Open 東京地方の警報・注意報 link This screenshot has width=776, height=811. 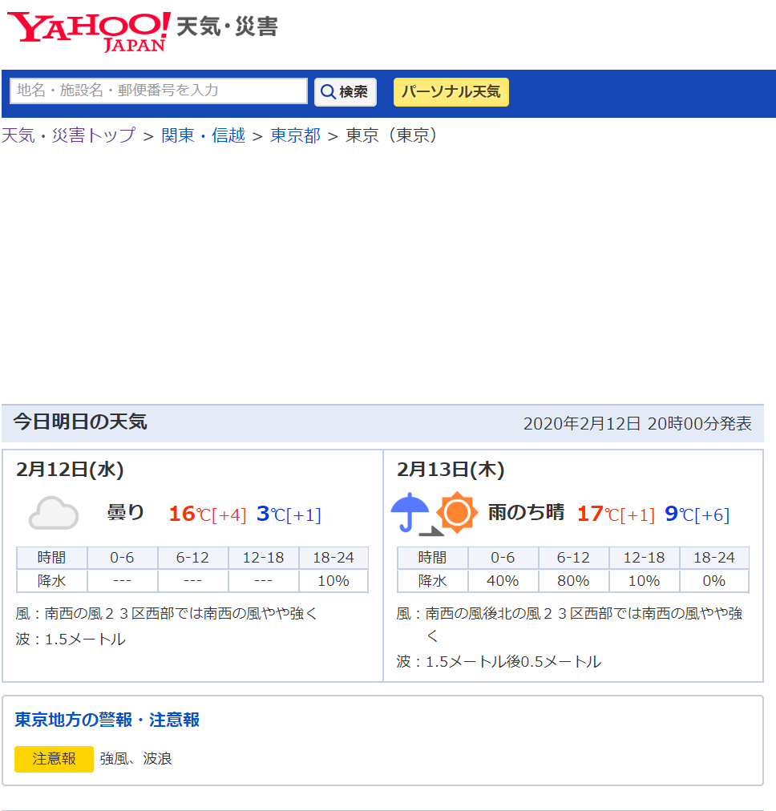click(x=107, y=720)
